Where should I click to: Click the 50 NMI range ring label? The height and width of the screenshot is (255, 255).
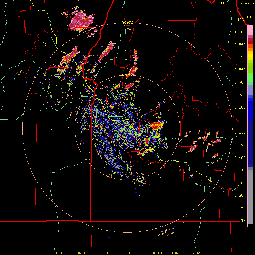point(127,75)
